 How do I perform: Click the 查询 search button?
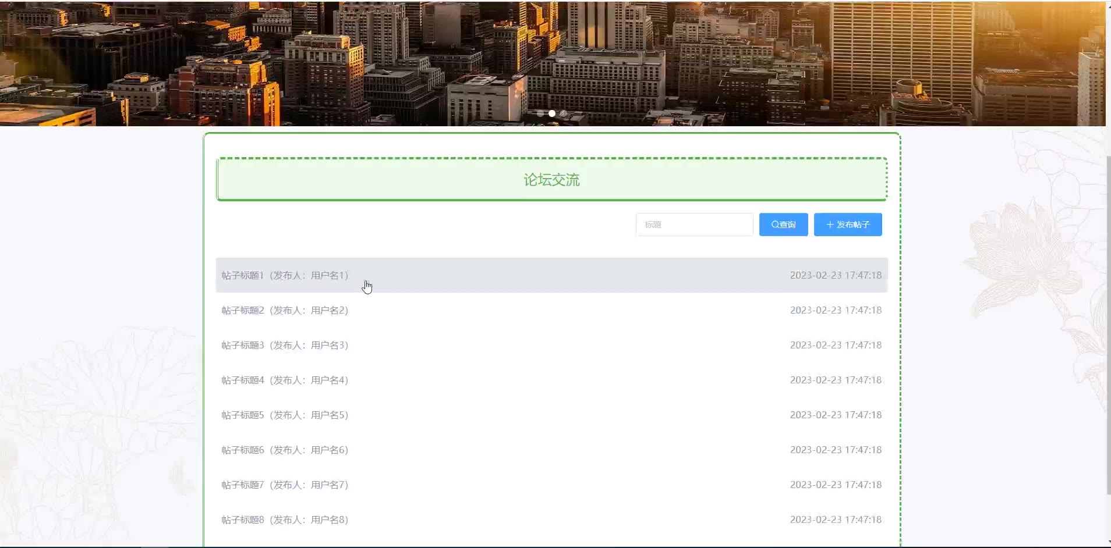[783, 225]
